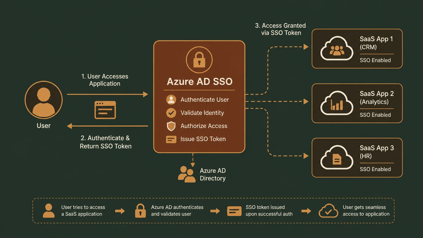Click the Azure AD Directory label
Screen dimensions: 423x238
[213, 174]
